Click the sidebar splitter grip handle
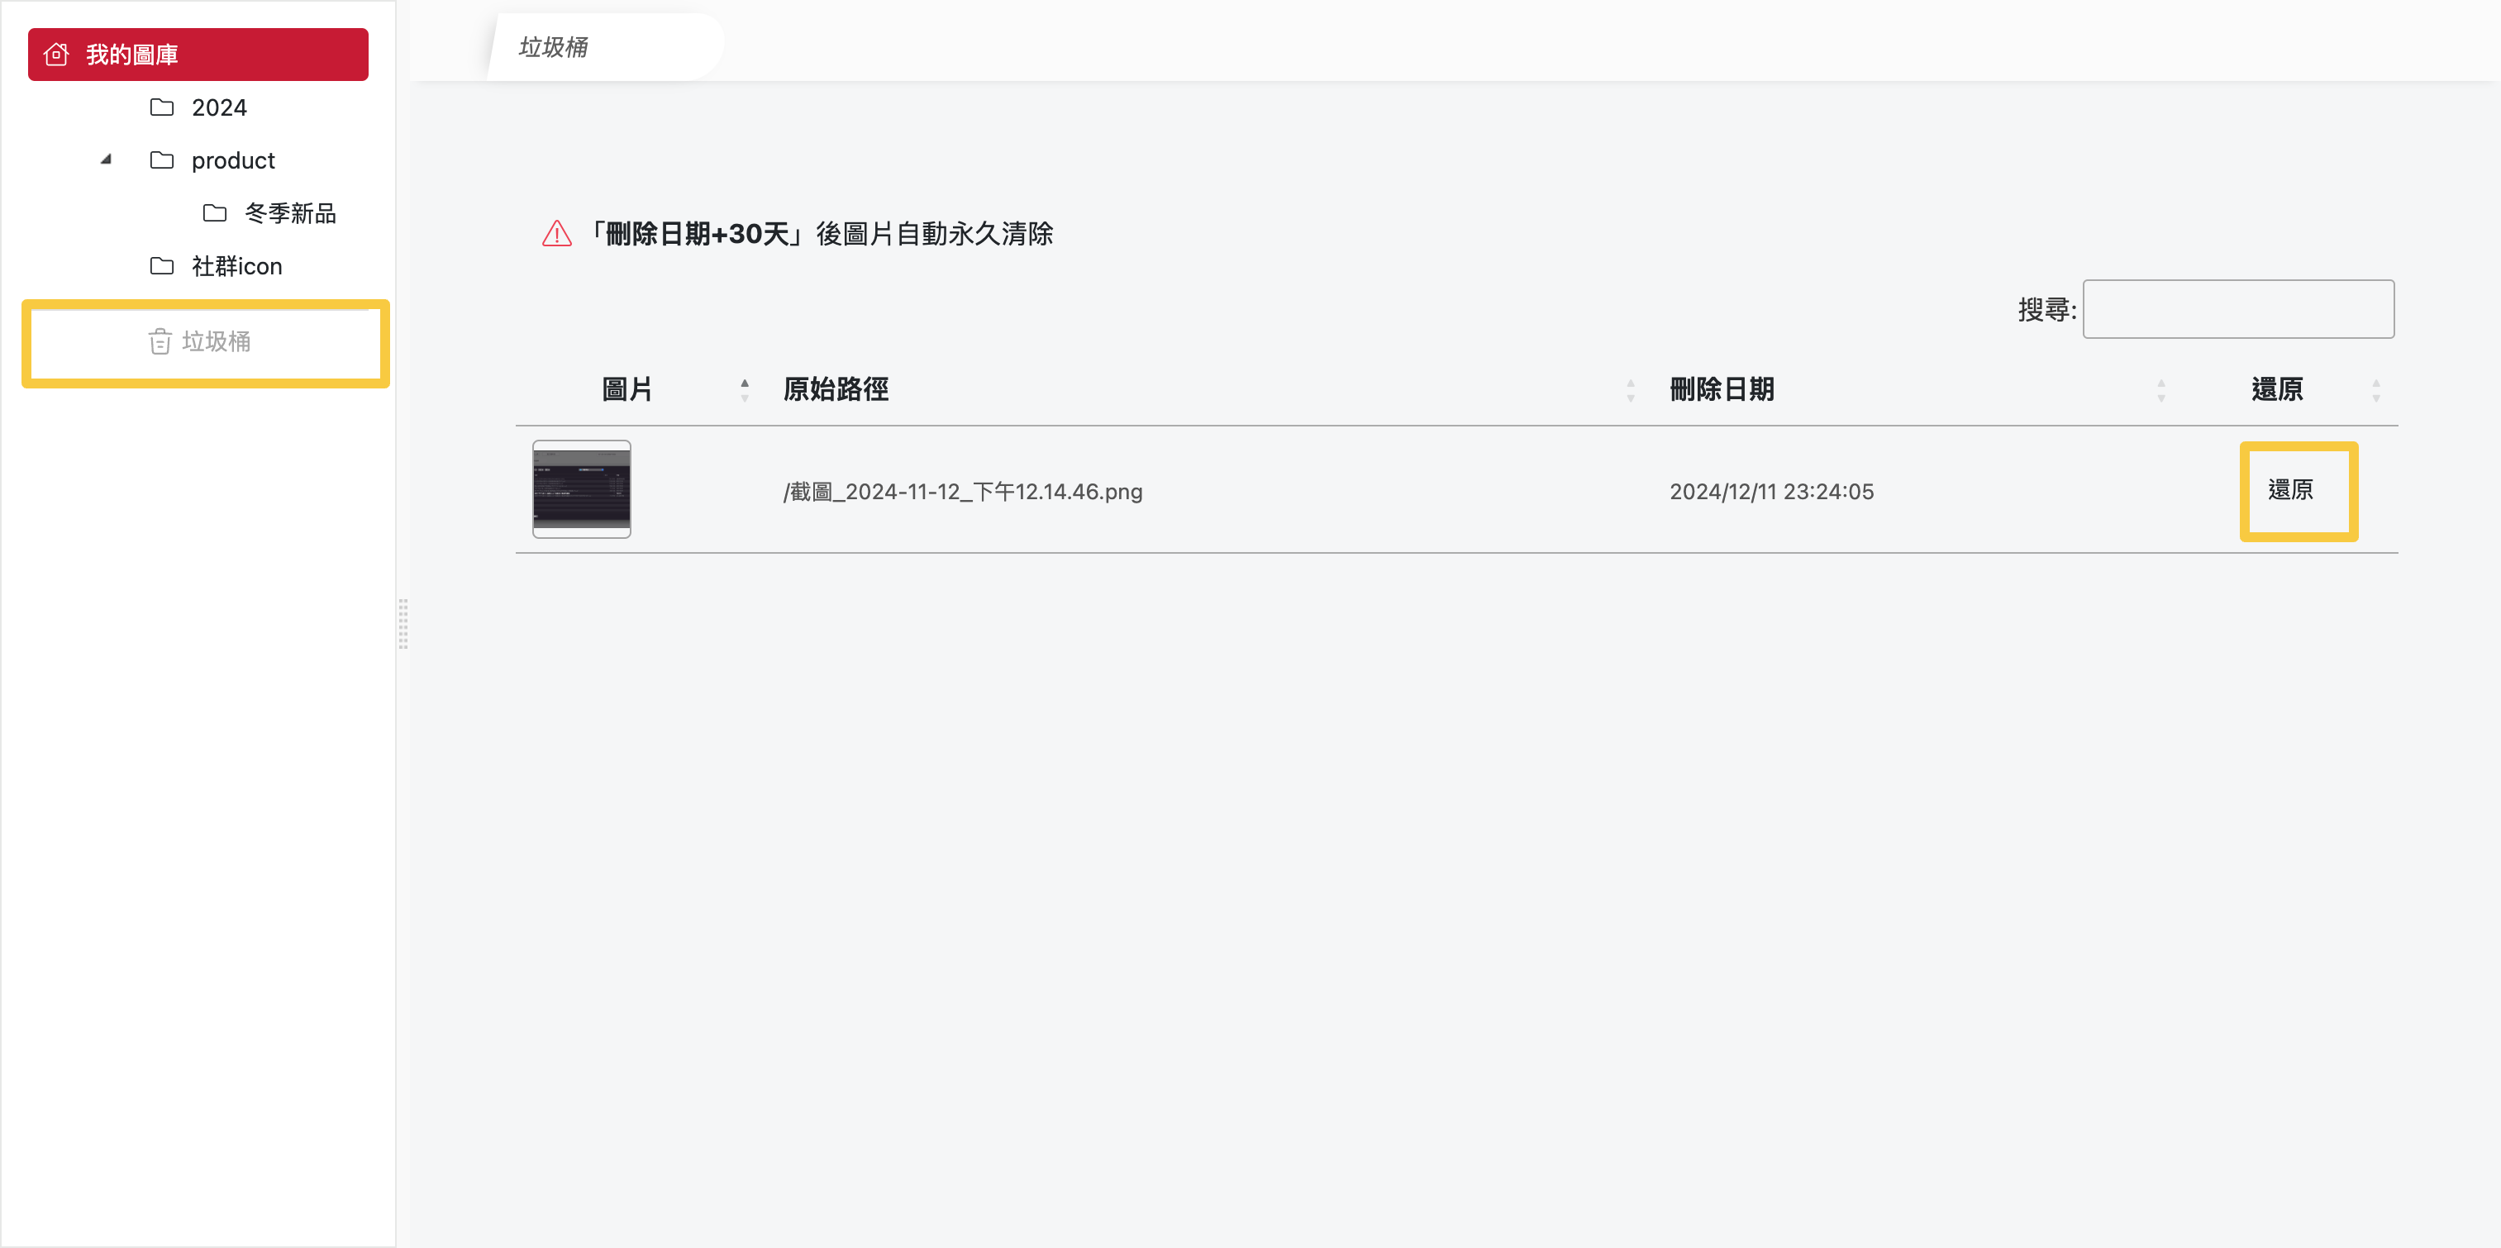 click(403, 623)
